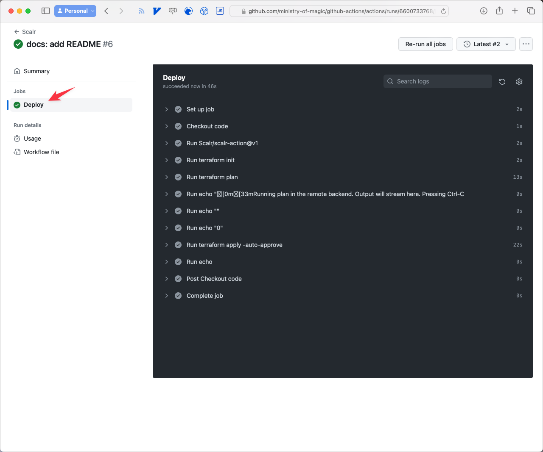Click the cube extension icon
The width and height of the screenshot is (543, 452).
tap(204, 11)
